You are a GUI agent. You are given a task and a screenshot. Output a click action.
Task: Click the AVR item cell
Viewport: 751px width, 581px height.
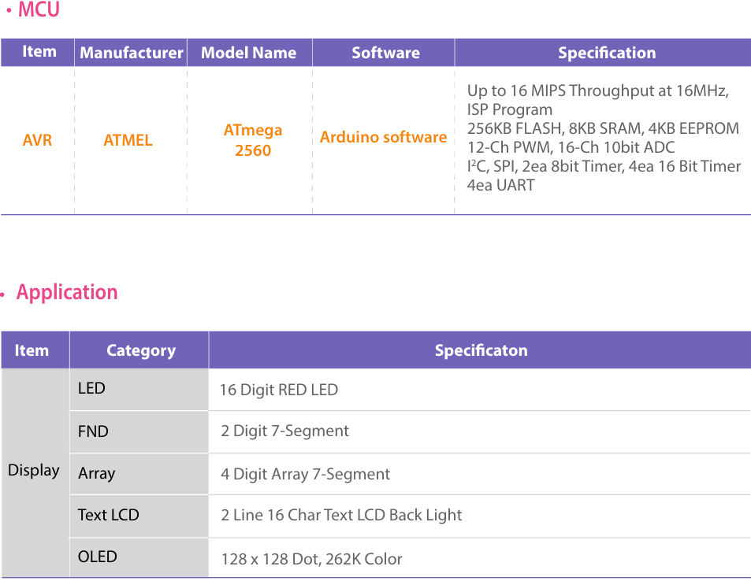[37, 140]
